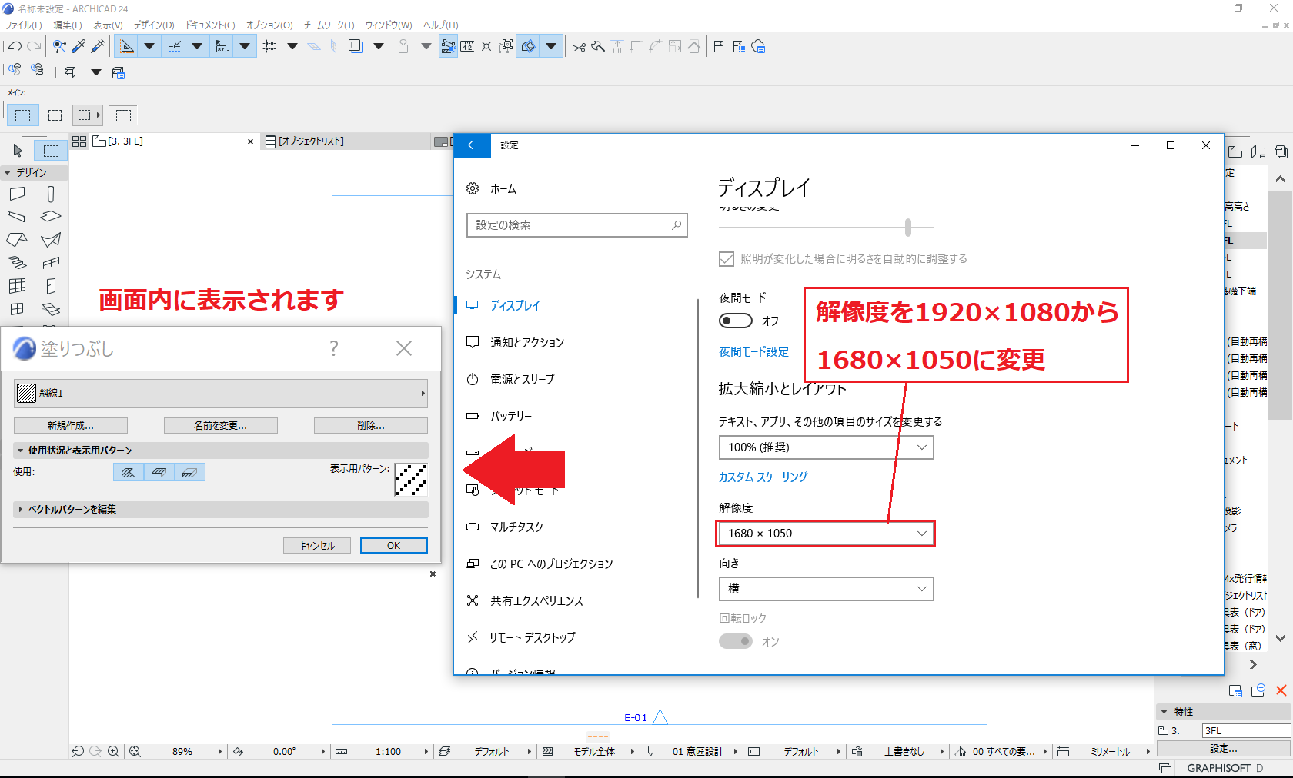Click the Settings back arrow button

(473, 145)
